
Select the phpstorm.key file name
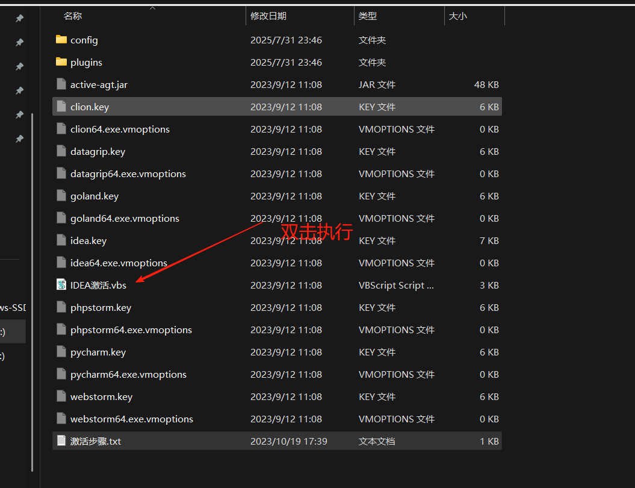[x=101, y=308]
